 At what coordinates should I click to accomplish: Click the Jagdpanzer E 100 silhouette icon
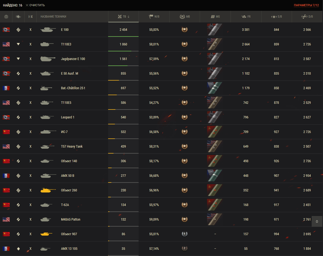click(48, 59)
